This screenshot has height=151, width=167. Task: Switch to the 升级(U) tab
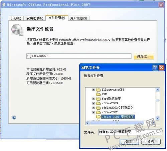click(x=16, y=18)
